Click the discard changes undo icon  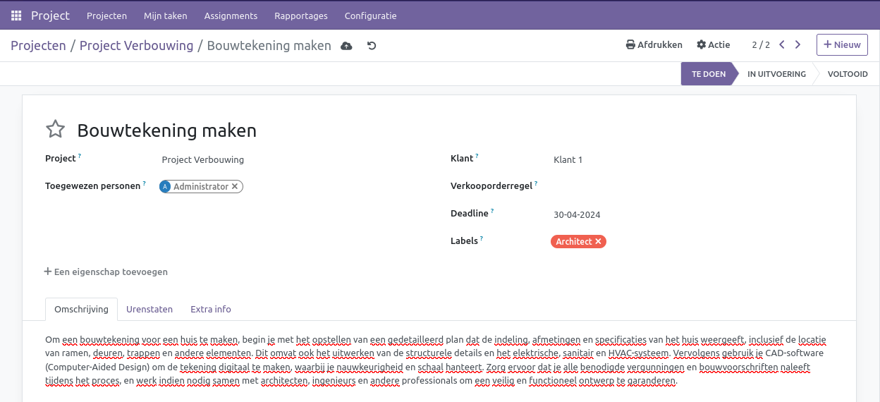click(x=372, y=46)
